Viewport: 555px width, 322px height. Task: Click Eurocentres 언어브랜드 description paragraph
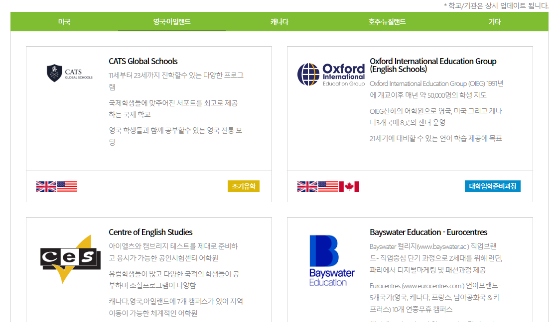(435, 297)
